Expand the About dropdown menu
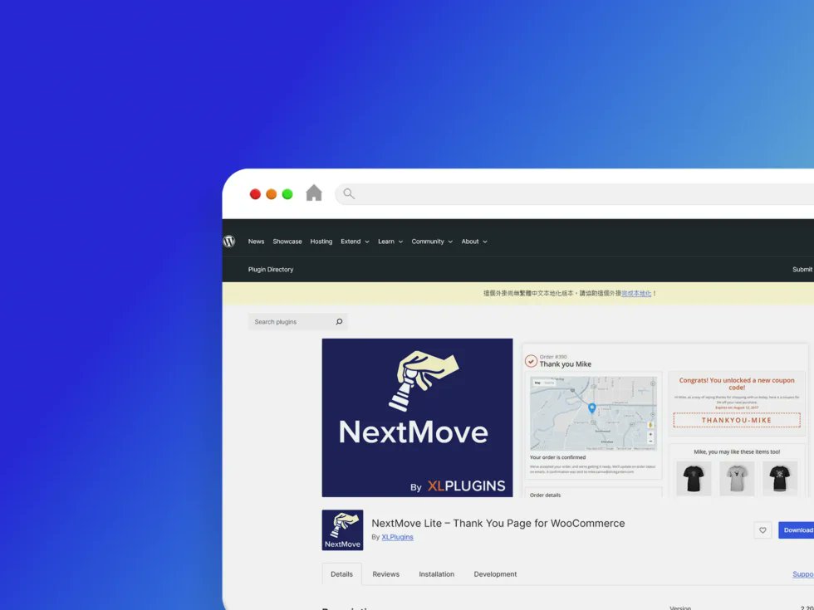 pyautogui.click(x=474, y=242)
